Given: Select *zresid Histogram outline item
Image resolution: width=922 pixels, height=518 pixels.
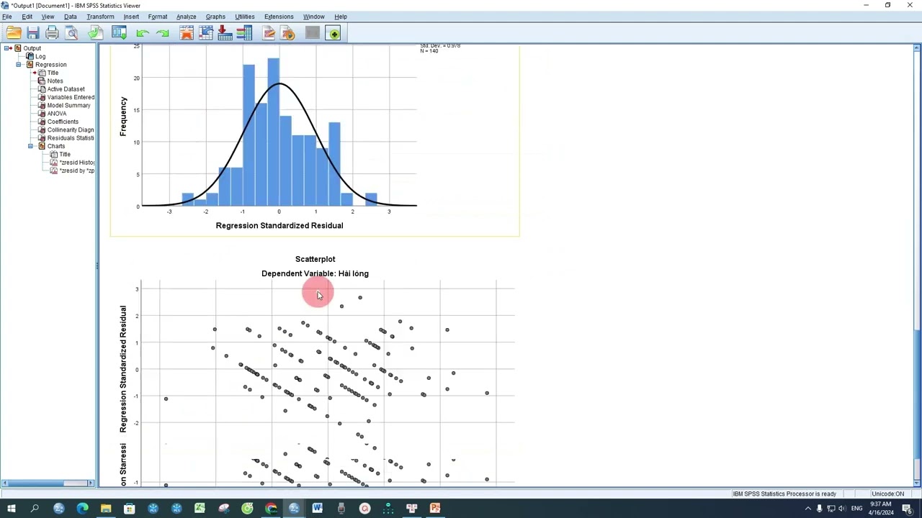Looking at the screenshot, I should (x=77, y=163).
